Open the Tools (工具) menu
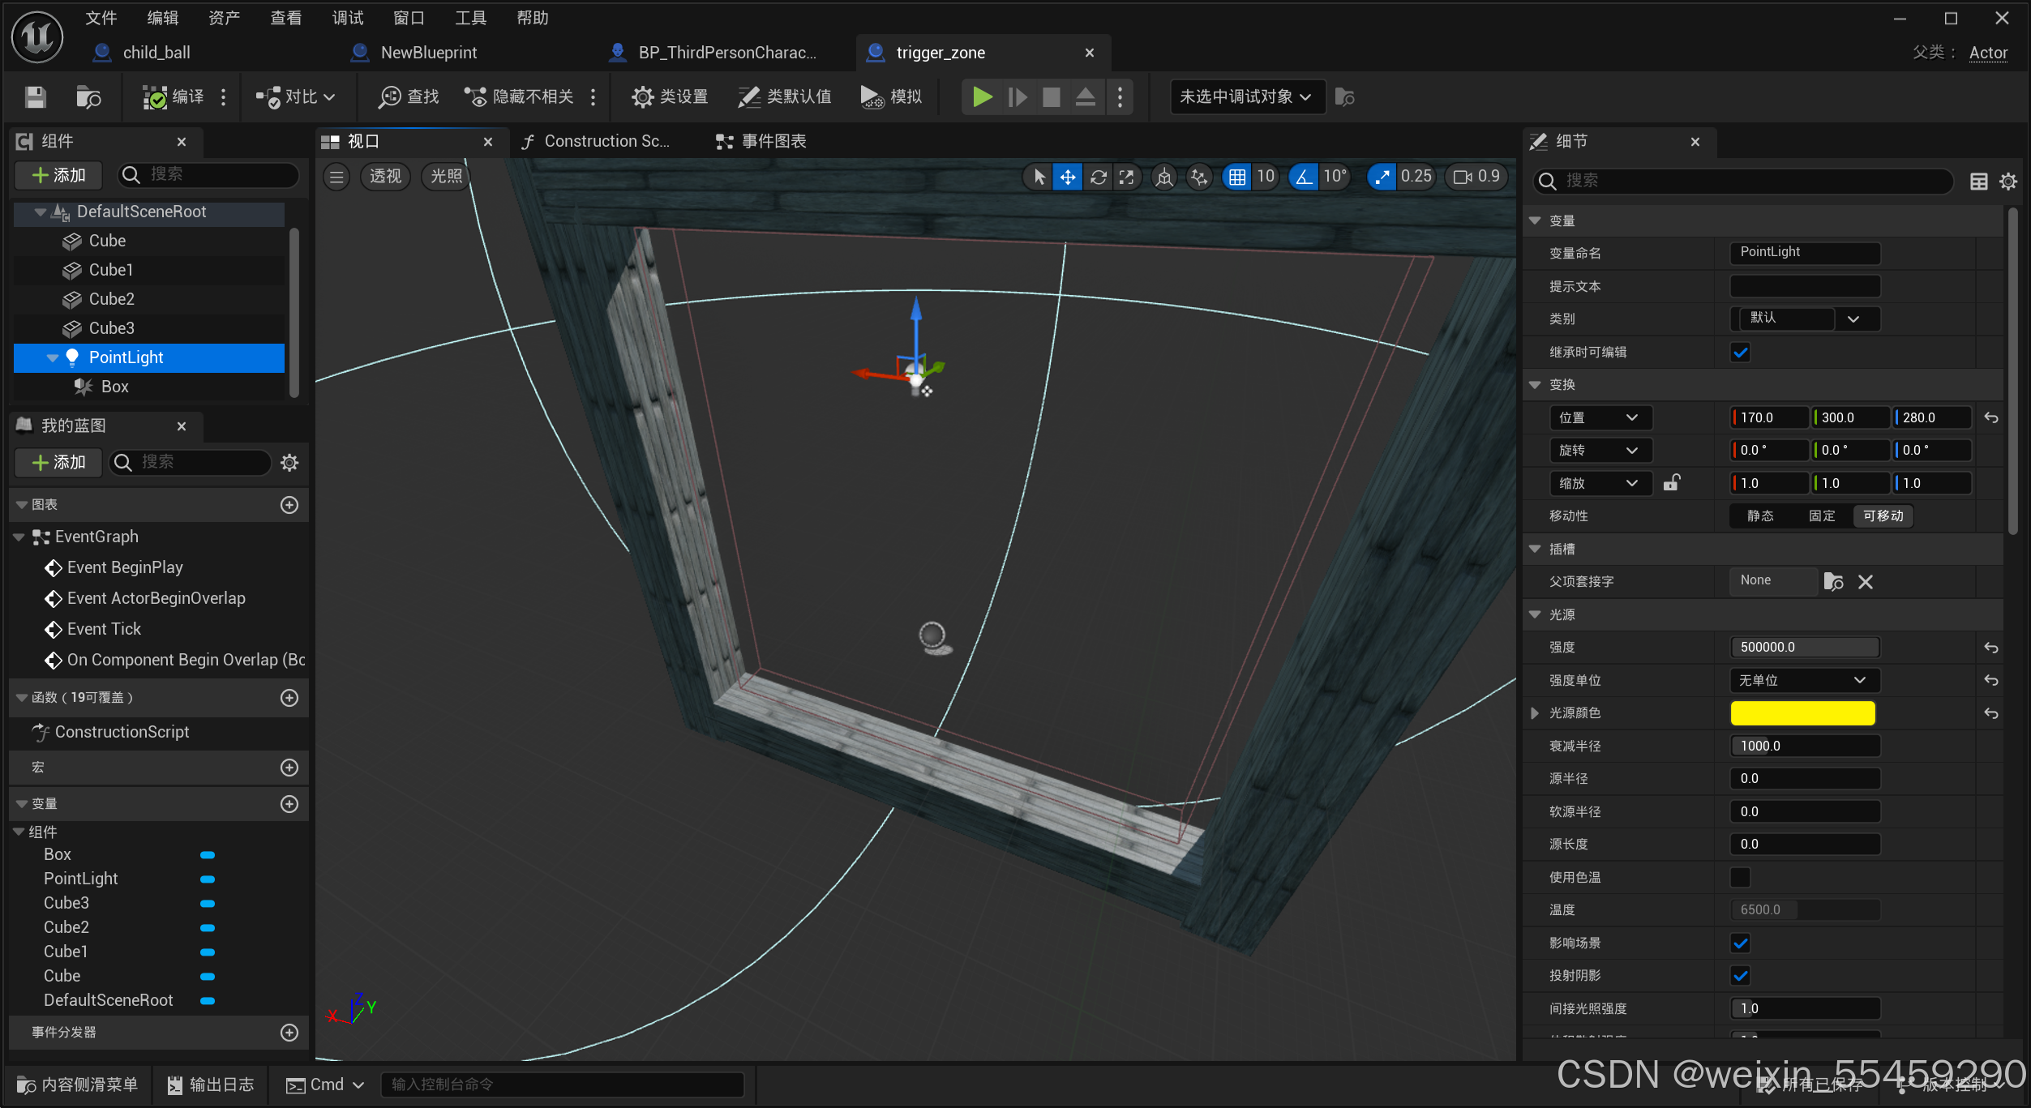Screen dimensions: 2031x1108 [469, 18]
